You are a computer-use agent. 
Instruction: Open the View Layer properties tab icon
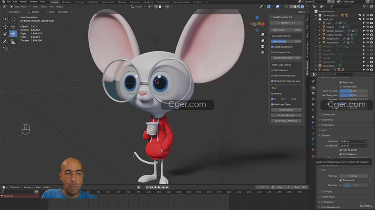coord(313,99)
